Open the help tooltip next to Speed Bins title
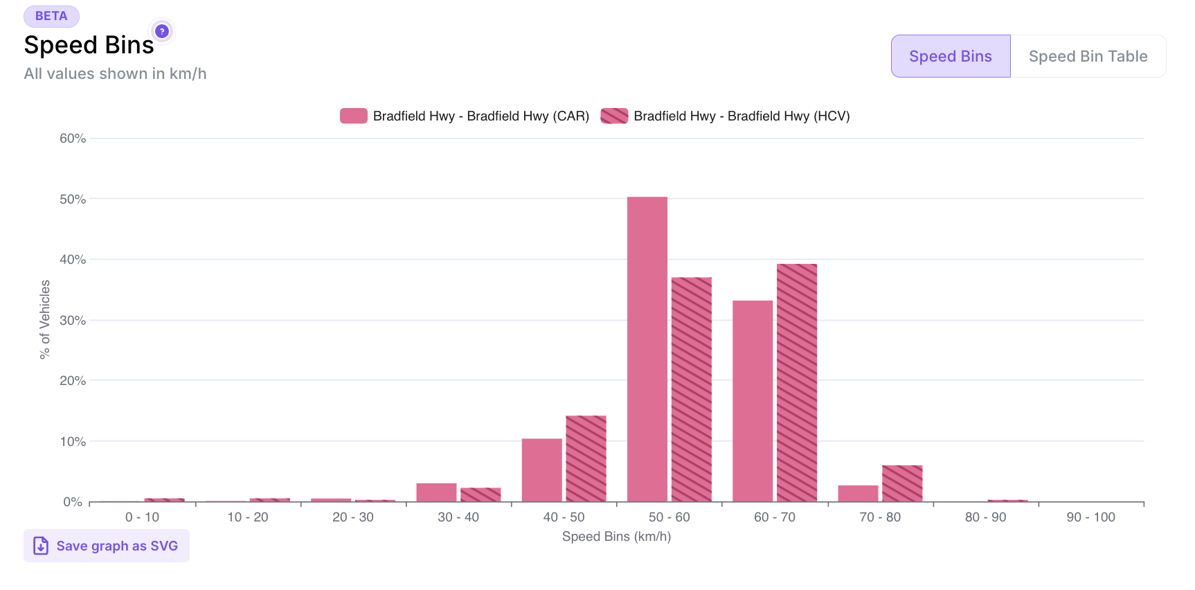The image size is (1195, 590). 161,31
